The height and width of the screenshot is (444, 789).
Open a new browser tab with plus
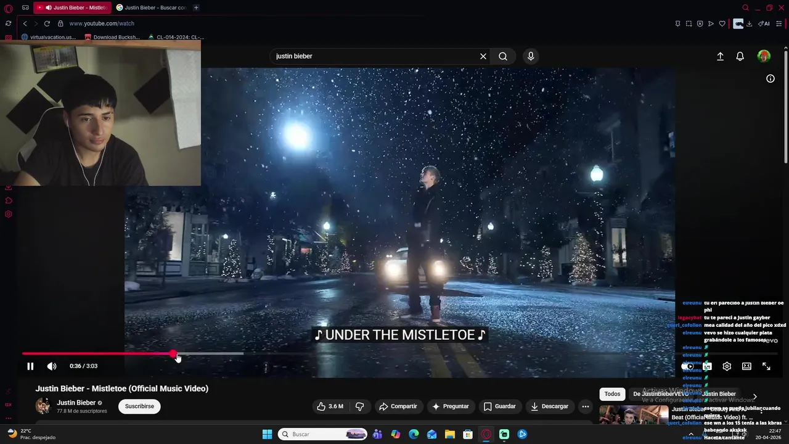click(x=196, y=7)
